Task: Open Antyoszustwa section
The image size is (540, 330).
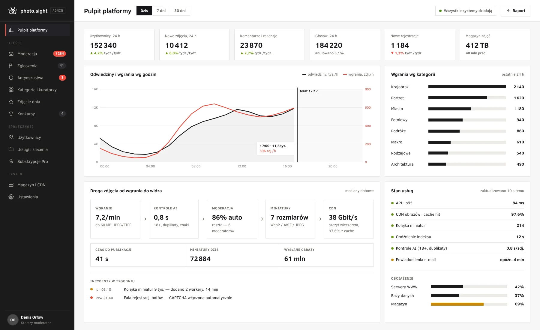Action: tap(37, 78)
